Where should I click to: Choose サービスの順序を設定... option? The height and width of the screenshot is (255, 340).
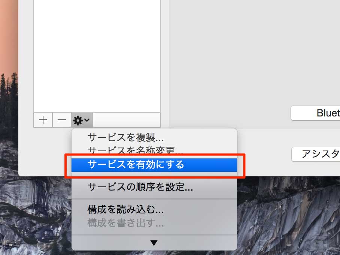(154, 187)
